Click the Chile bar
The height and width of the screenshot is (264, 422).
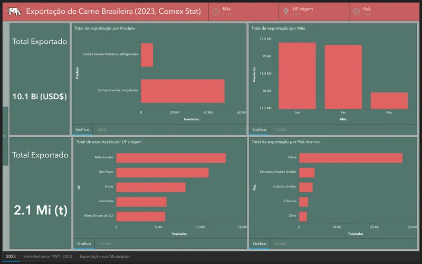click(x=303, y=216)
